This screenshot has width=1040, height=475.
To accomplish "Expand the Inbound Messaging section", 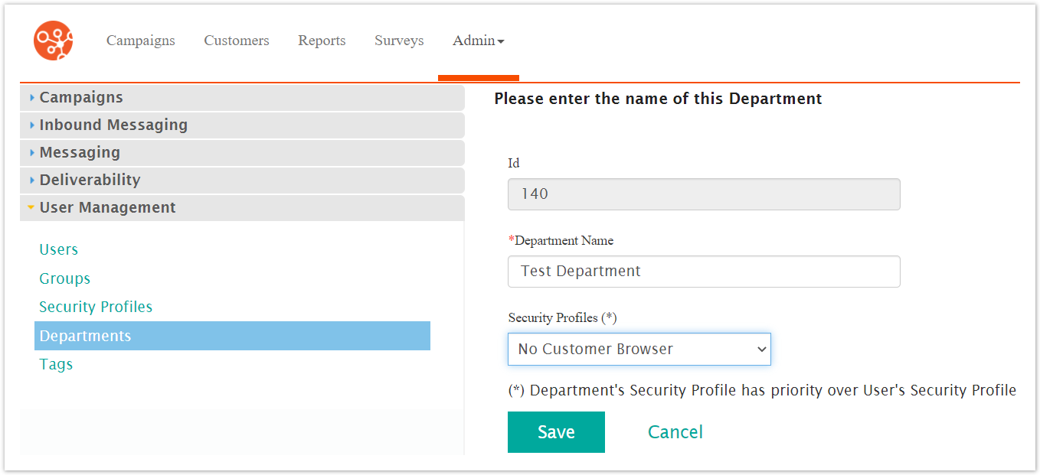I will [242, 125].
